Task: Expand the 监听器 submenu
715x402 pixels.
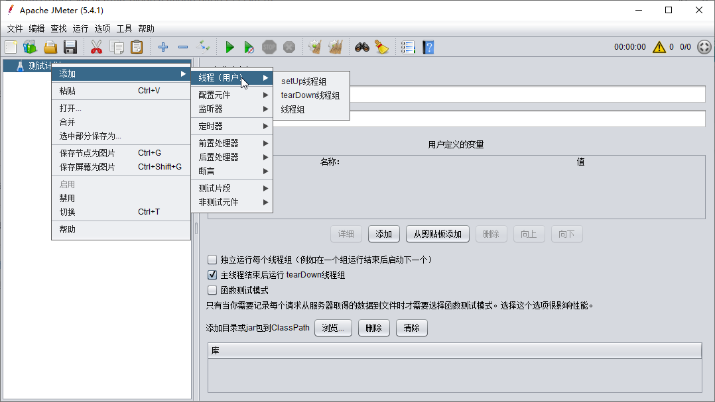Action: point(231,109)
